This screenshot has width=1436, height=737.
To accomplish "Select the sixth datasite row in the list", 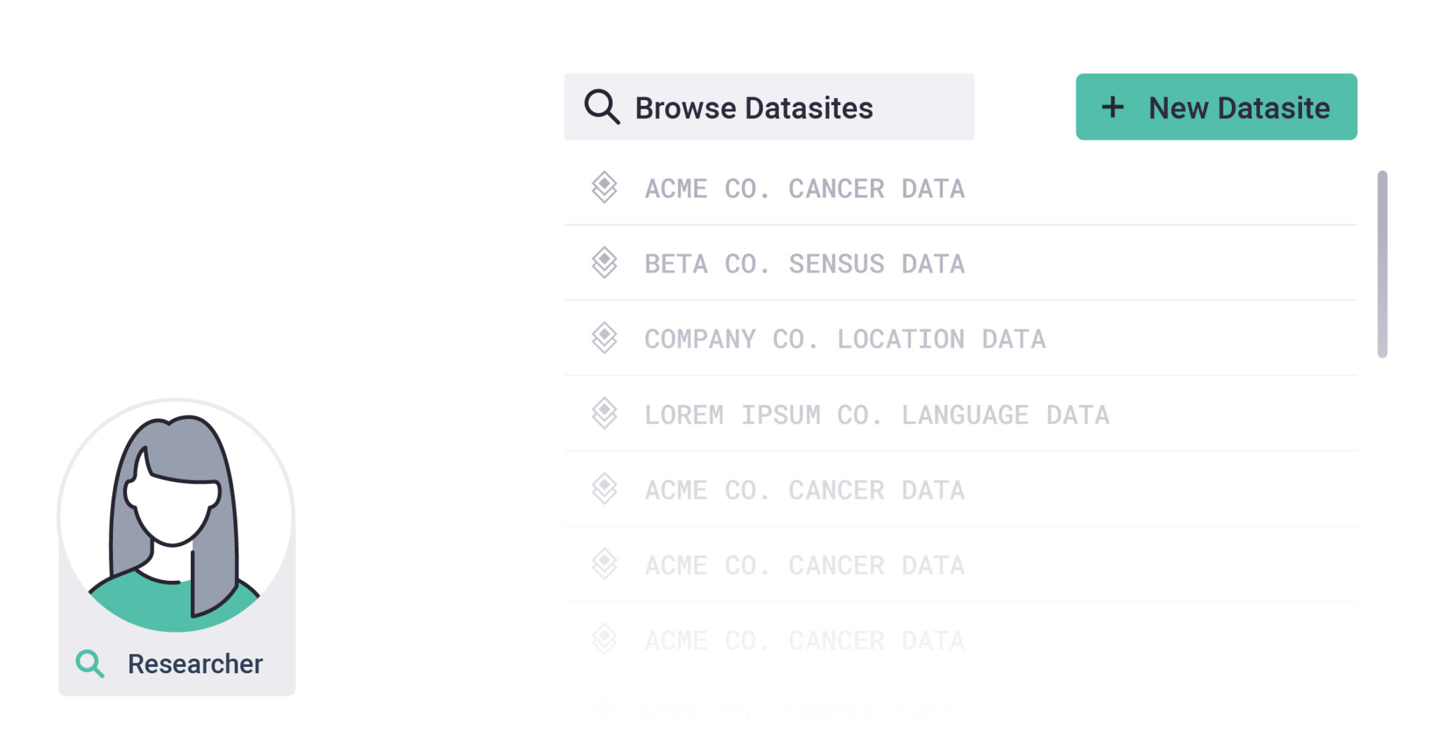I will (804, 565).
